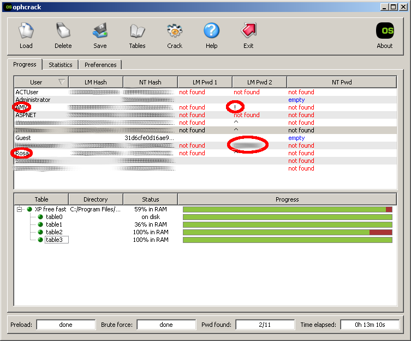
Task: Maximize the ophcrack window
Action: click(x=394, y=7)
